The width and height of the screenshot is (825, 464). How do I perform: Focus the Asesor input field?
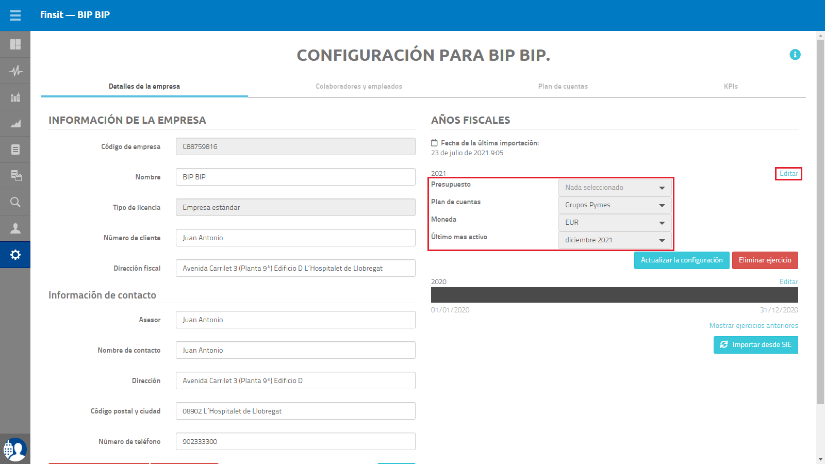tap(295, 320)
